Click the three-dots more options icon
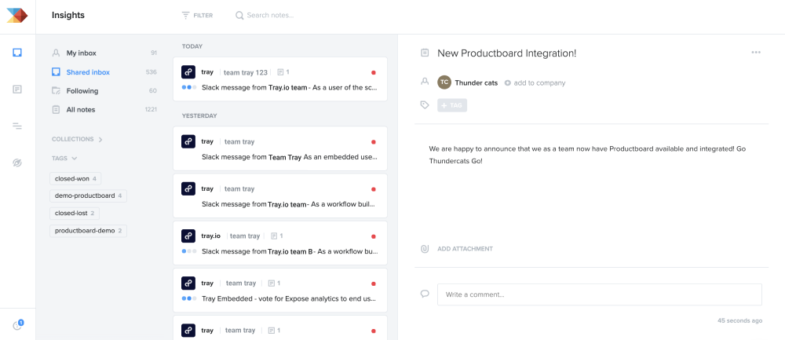 pos(756,53)
